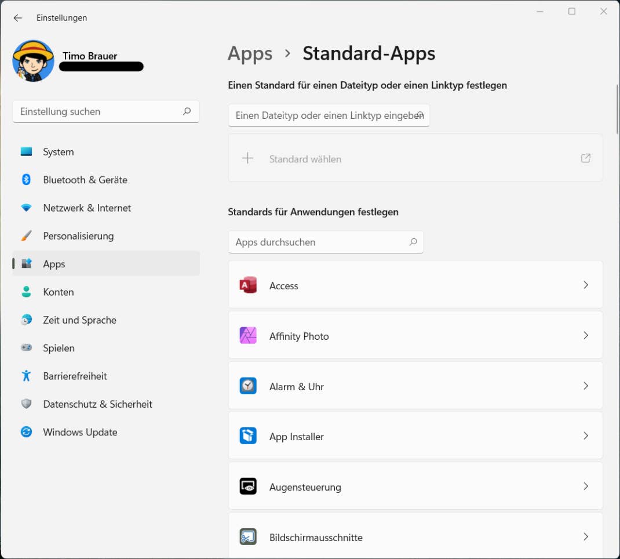Screen dimensions: 620x559
Task: Open Alarm & Uhr defaults
Action: click(415, 385)
